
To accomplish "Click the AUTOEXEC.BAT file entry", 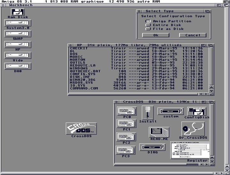I will pos(85,71).
